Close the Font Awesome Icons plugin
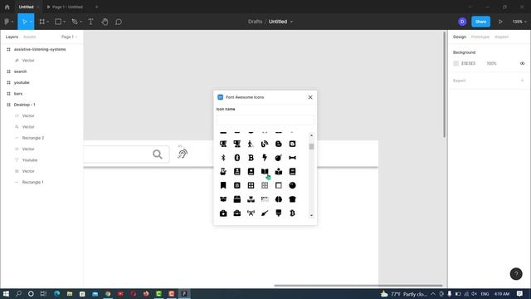 310,97
